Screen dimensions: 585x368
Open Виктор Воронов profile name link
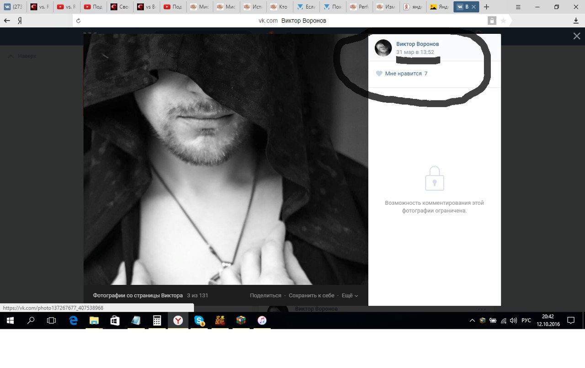tap(417, 44)
